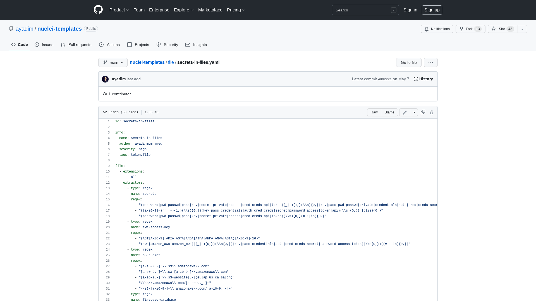Click the repository icon beside ayadim

[11, 29]
